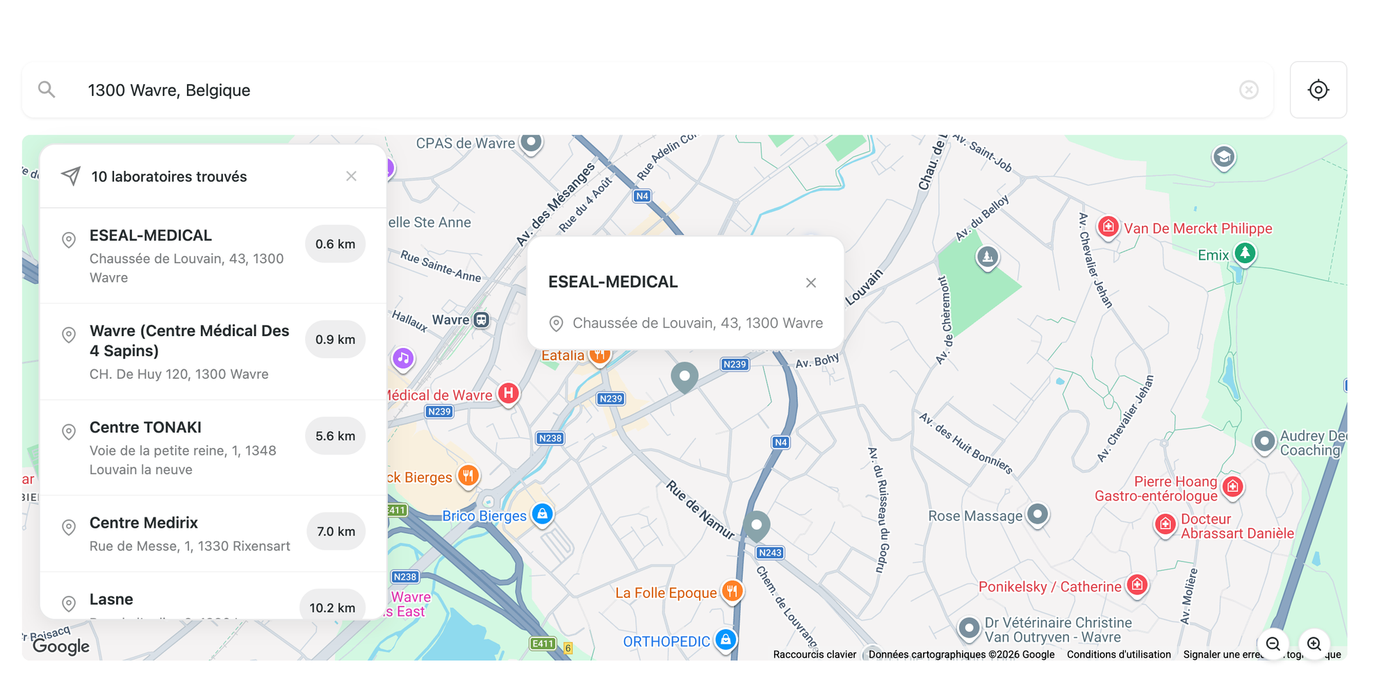Zoom in the map

click(x=1314, y=644)
